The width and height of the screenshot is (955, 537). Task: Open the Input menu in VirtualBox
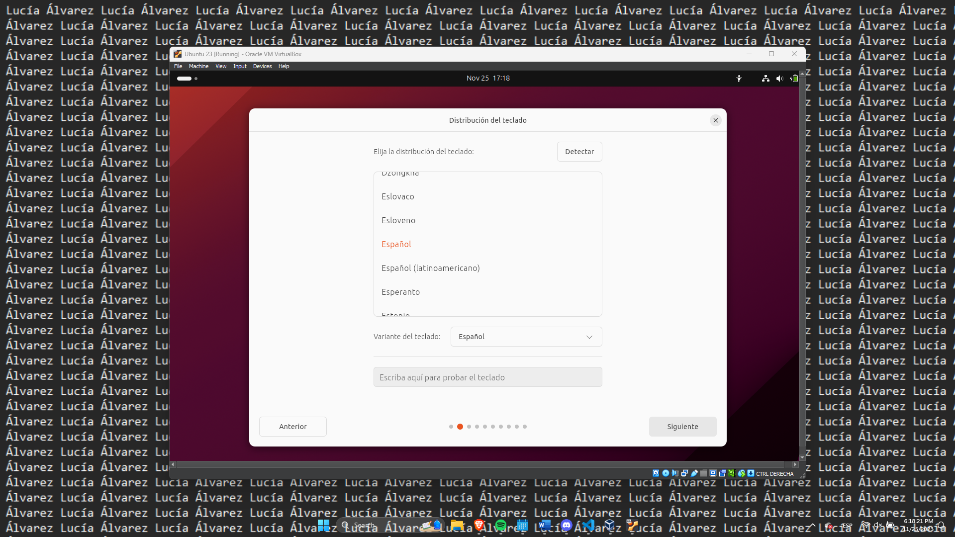tap(240, 66)
